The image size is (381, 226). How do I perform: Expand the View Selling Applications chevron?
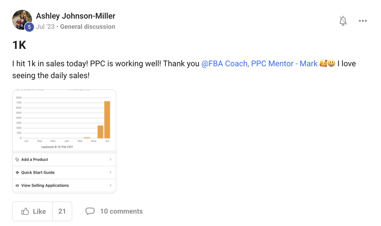coord(110,186)
